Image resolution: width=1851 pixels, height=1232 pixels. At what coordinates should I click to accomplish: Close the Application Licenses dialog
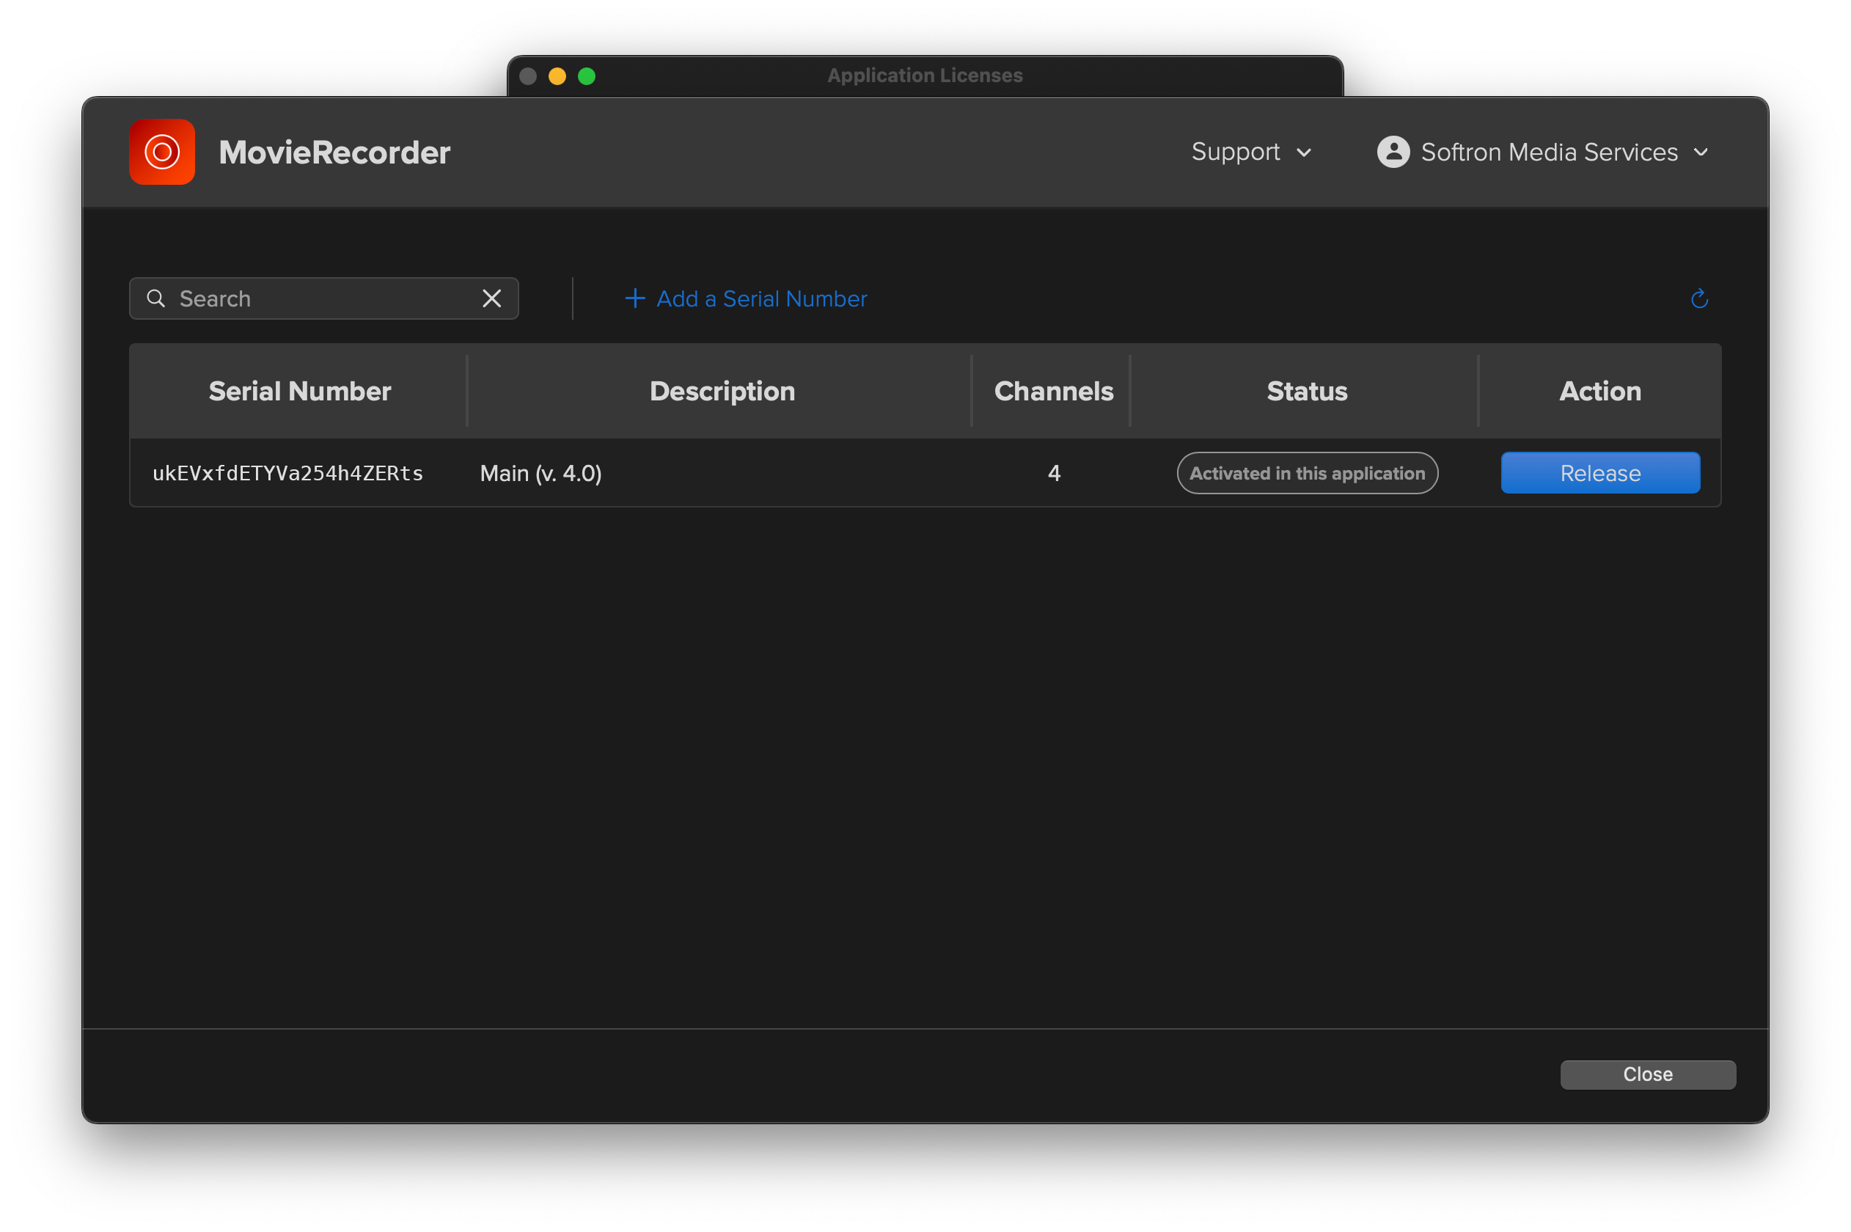[1648, 1074]
